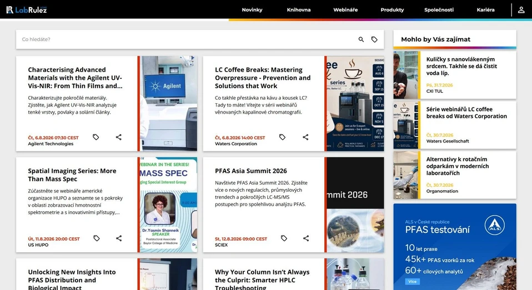Open sidebar 'Alternativy k rotačním odparkám'
The width and height of the screenshot is (532, 290).
[x=458, y=166]
